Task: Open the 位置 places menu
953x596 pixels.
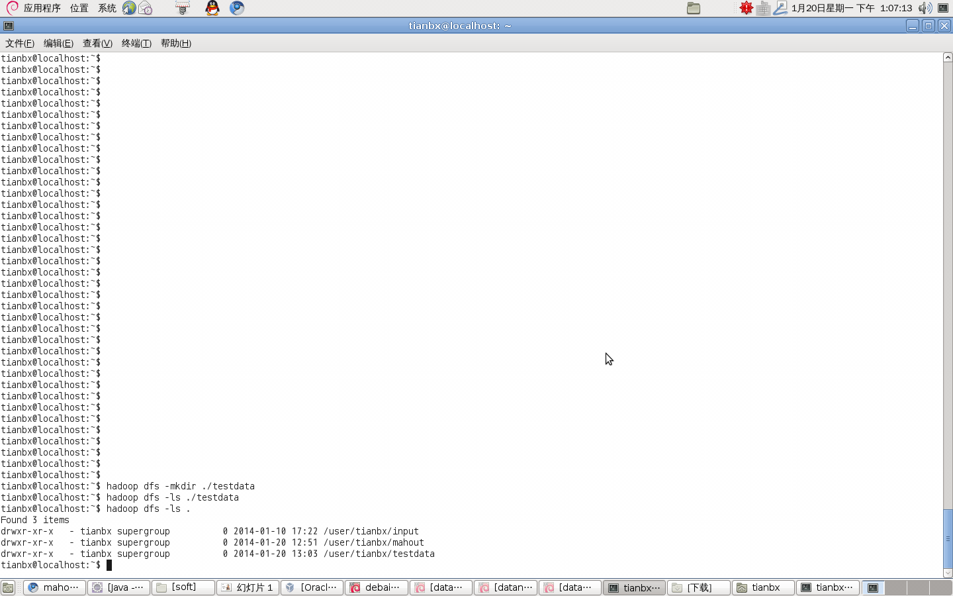Action: [79, 8]
